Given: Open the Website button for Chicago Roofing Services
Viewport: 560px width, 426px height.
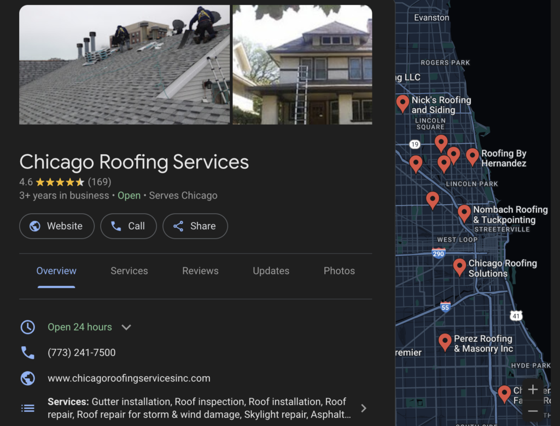Looking at the screenshot, I should [x=57, y=226].
